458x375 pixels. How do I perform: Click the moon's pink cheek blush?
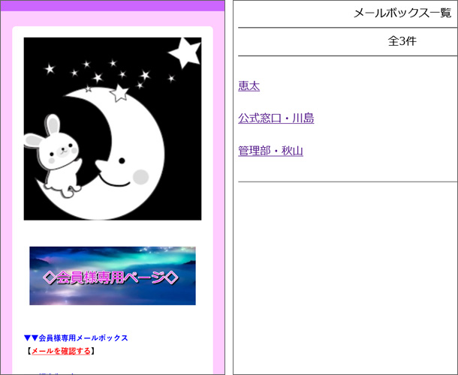pos(141,176)
